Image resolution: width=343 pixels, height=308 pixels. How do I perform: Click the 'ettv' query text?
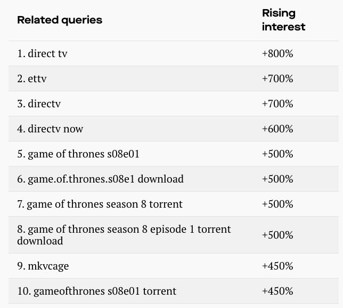(x=32, y=79)
